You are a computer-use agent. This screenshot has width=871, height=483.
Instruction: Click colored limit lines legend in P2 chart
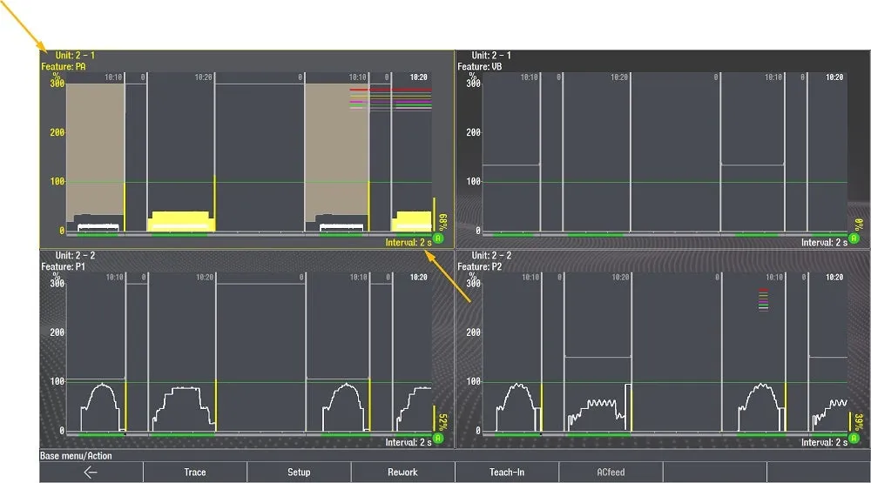763,300
